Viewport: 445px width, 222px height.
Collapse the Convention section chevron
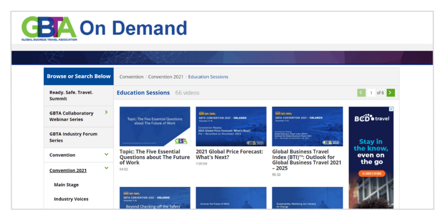106,154
